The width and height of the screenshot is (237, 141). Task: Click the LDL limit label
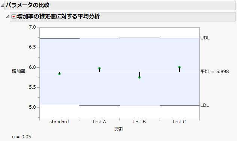coord(205,105)
